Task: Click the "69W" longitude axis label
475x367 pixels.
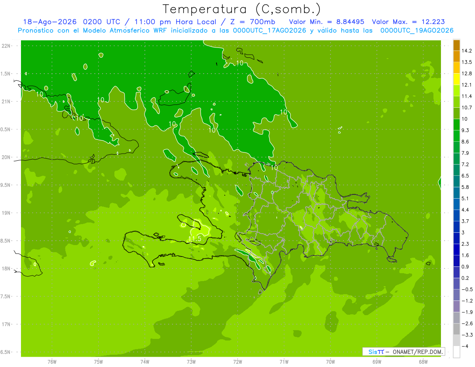Action: point(377,362)
